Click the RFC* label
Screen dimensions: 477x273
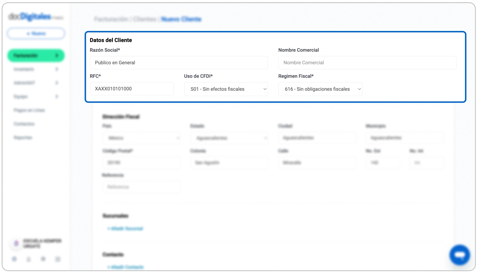95,76
